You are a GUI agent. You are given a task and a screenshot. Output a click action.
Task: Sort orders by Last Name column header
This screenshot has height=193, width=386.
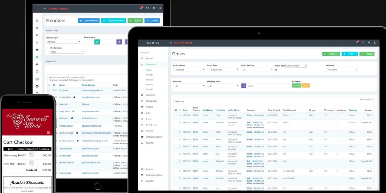[x=220, y=110]
